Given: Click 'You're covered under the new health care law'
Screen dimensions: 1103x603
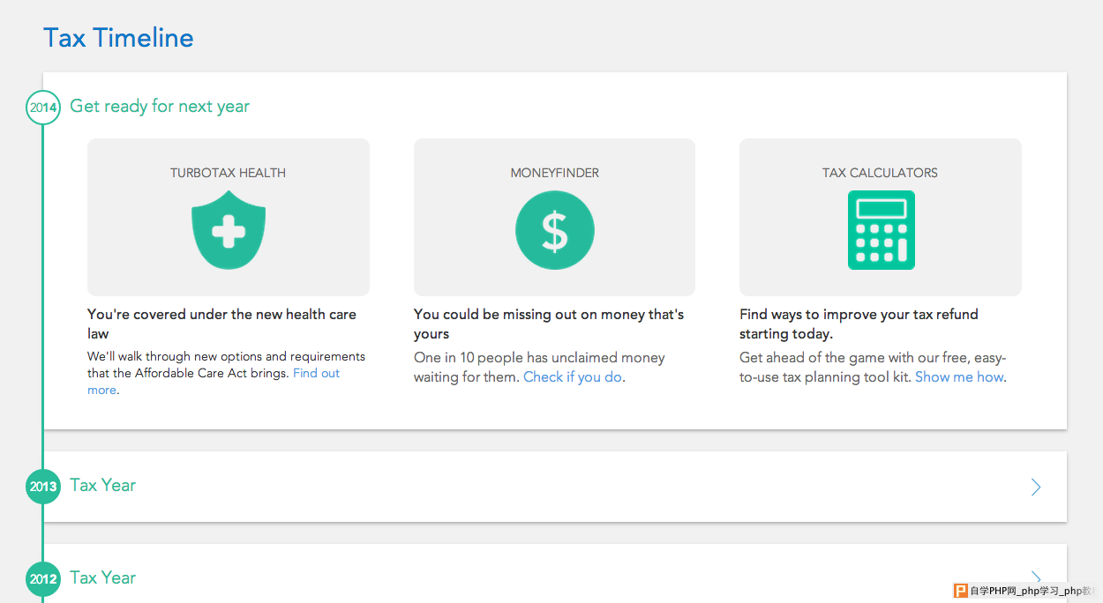Looking at the screenshot, I should coord(221,324).
